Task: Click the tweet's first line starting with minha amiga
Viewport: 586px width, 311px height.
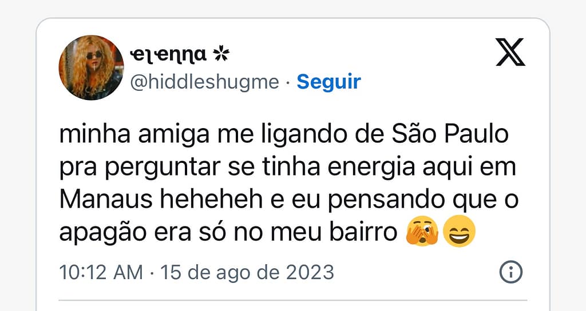Action: (x=284, y=137)
